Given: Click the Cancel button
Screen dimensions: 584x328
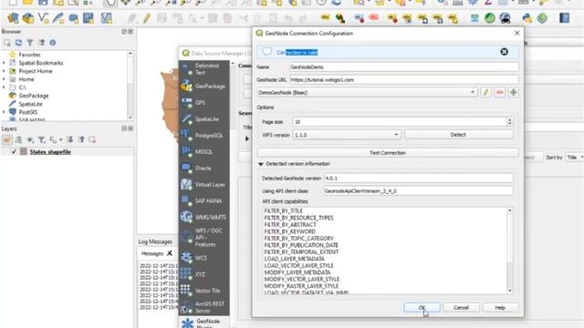Looking at the screenshot, I should tap(461, 308).
